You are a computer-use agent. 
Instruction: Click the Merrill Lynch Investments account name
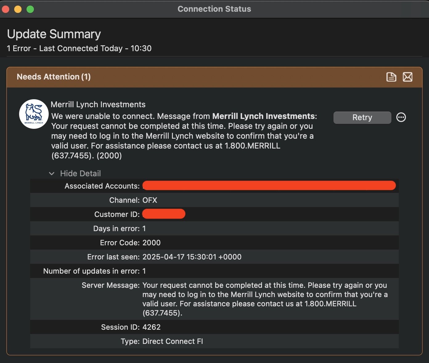coord(98,104)
